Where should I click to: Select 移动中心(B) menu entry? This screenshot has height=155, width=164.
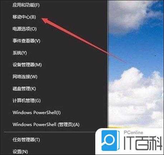click(x=24, y=17)
